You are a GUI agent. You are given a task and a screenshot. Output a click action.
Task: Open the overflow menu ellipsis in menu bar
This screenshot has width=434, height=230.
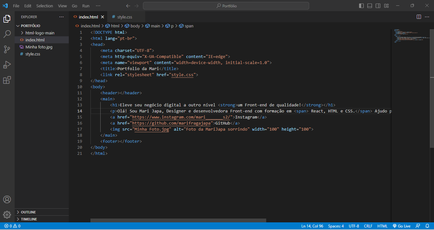(98, 6)
